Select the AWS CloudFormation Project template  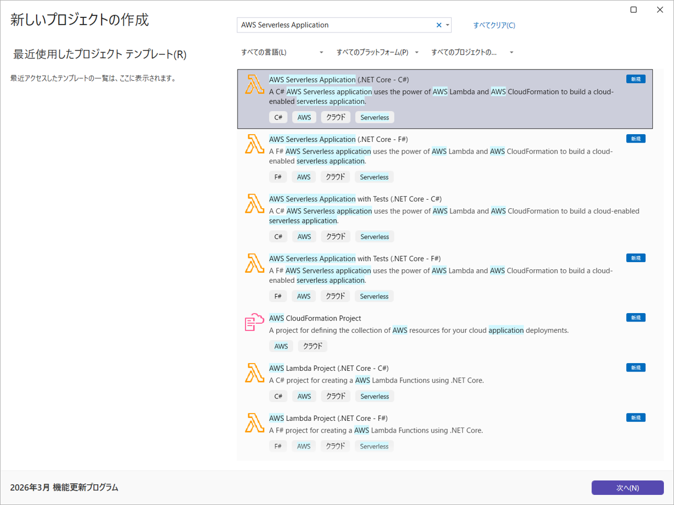[x=445, y=333]
